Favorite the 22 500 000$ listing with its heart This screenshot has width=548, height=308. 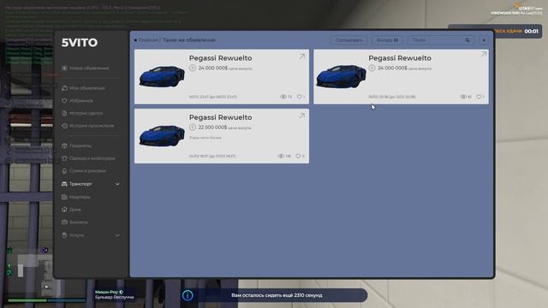(298, 156)
